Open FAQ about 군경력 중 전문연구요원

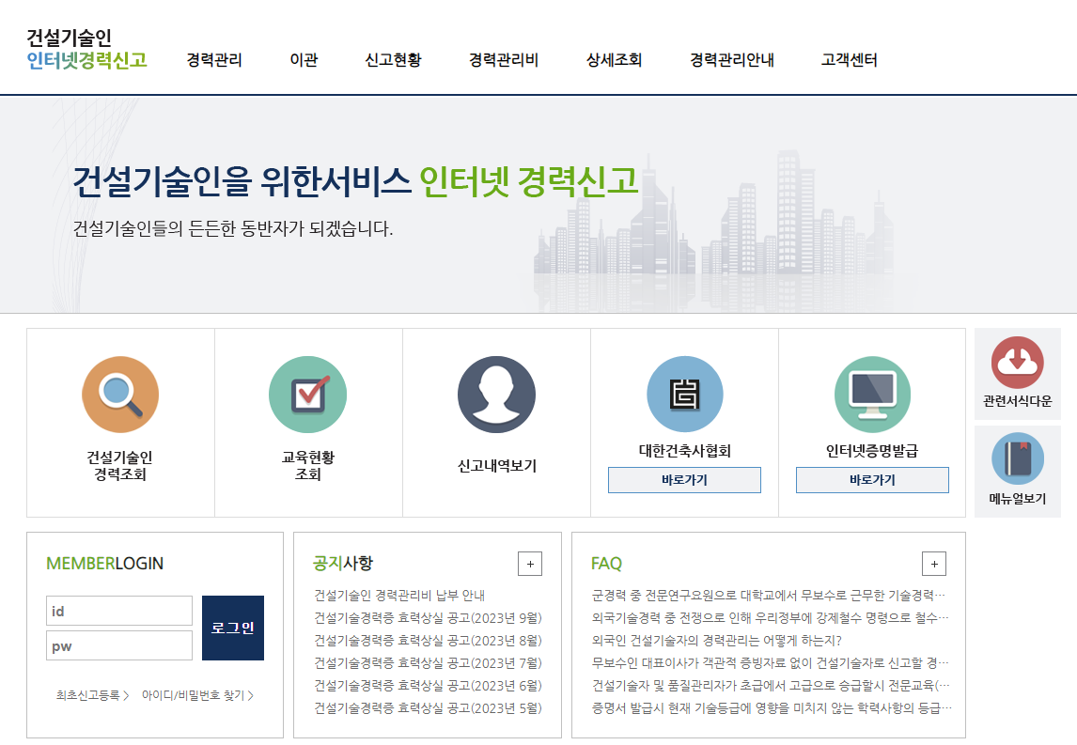[769, 596]
